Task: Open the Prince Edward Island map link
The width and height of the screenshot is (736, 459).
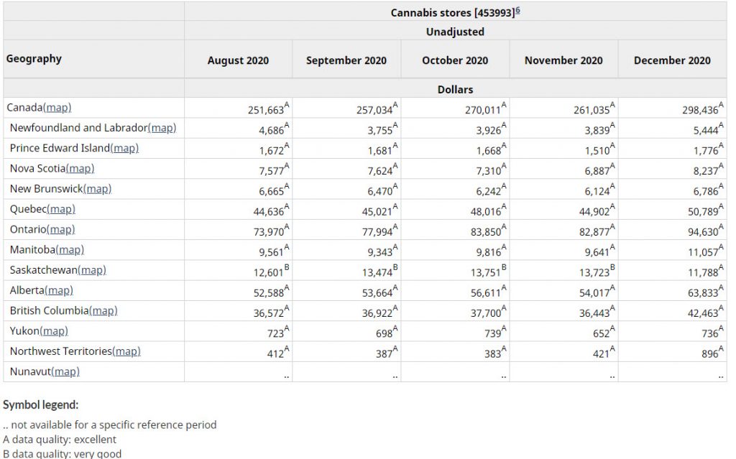Action: [x=124, y=148]
